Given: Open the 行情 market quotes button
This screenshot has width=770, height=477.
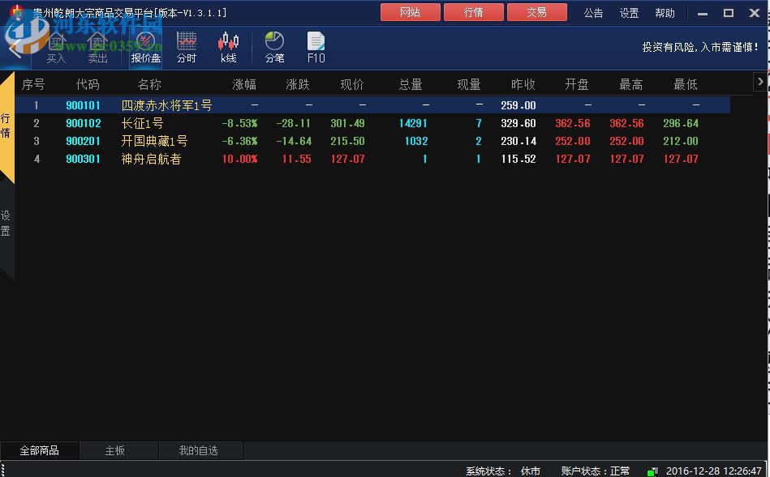Looking at the screenshot, I should [x=474, y=12].
